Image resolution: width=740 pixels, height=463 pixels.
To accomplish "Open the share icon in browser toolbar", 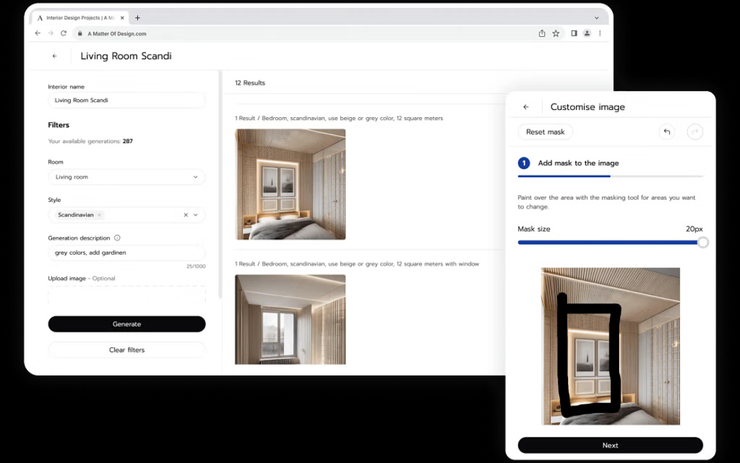I will point(542,33).
